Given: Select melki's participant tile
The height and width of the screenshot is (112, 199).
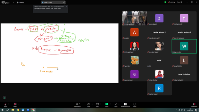Looking at the screenshot, I should [159, 60].
